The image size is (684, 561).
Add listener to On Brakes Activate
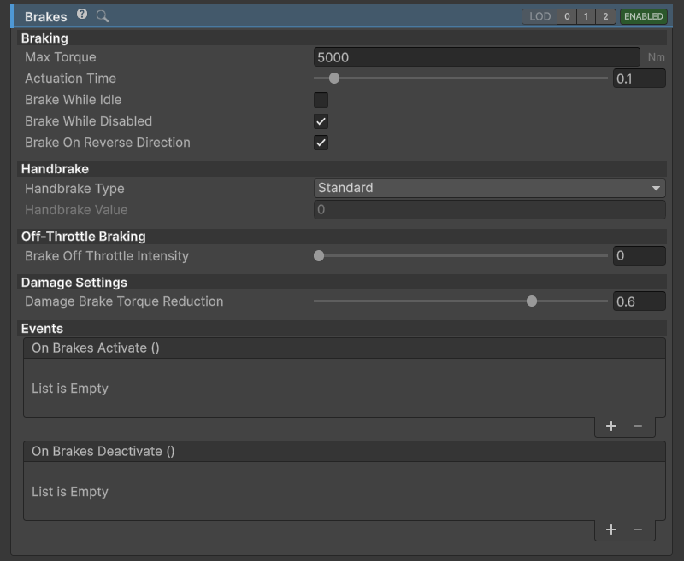pyautogui.click(x=611, y=426)
